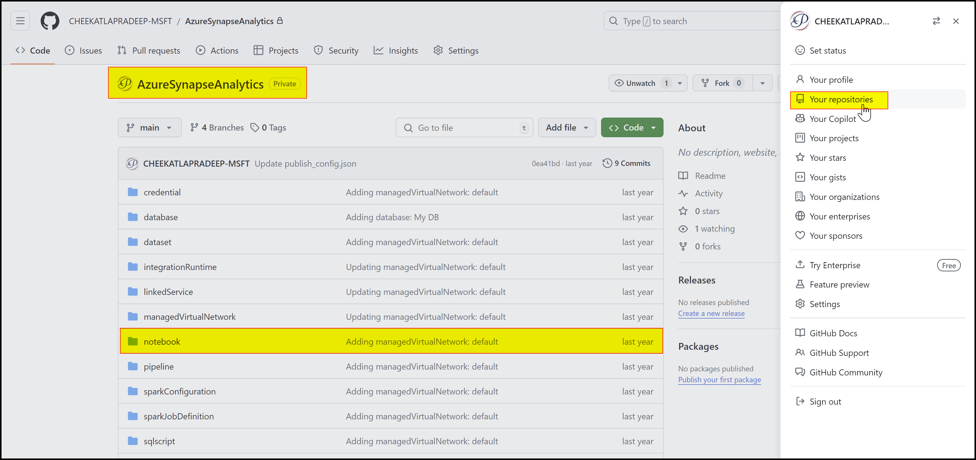
Task: Toggle Unwatch for this repository
Action: [x=635, y=83]
